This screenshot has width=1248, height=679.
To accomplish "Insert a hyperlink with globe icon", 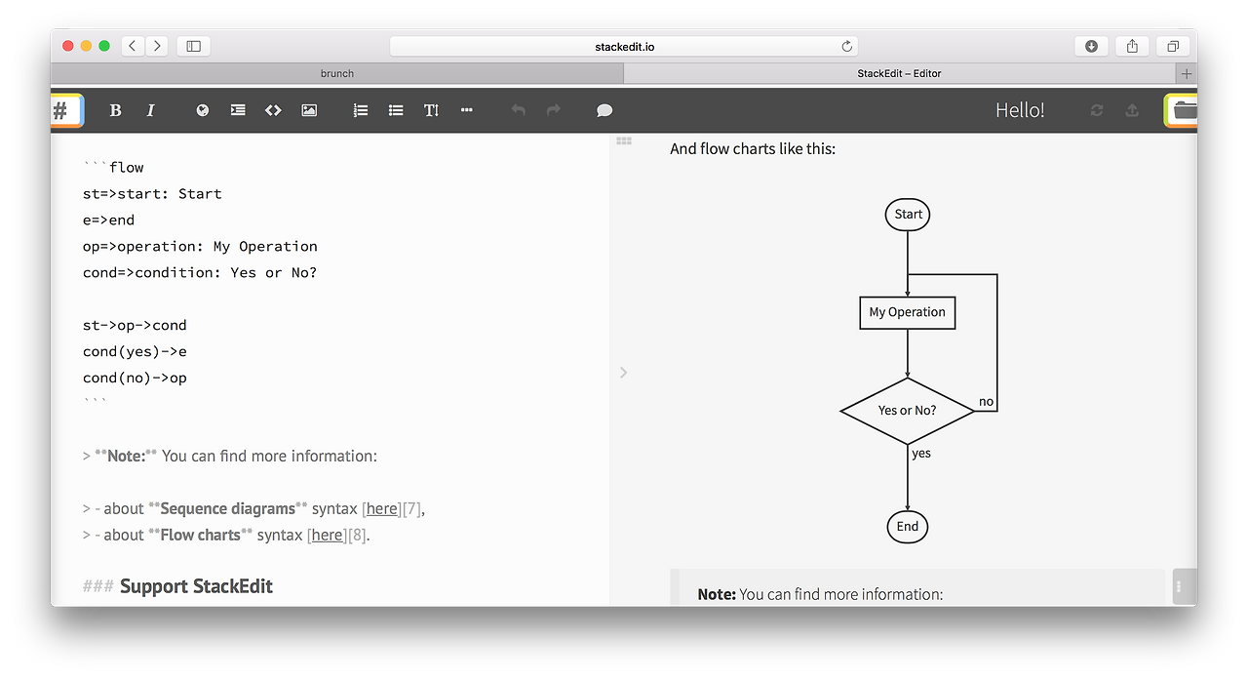I will pos(202,110).
